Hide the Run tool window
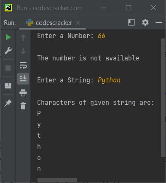Screen dimensions: 166x183 tap(159, 22)
